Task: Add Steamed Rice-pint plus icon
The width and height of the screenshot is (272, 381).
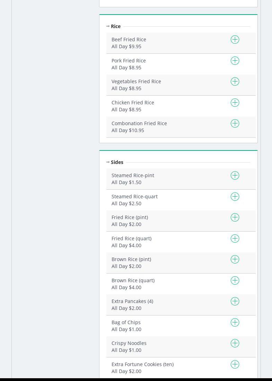Action: click(x=235, y=175)
